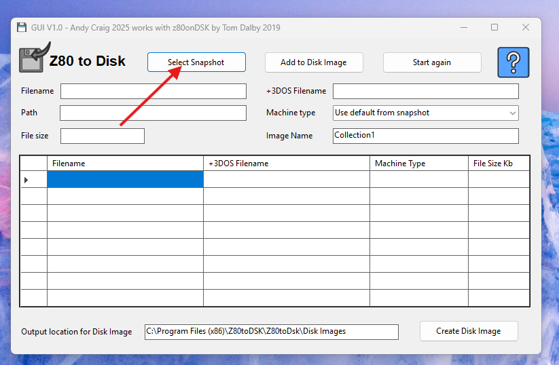559x365 pixels.
Task: Click the Create Disk Image button
Action: [468, 331]
